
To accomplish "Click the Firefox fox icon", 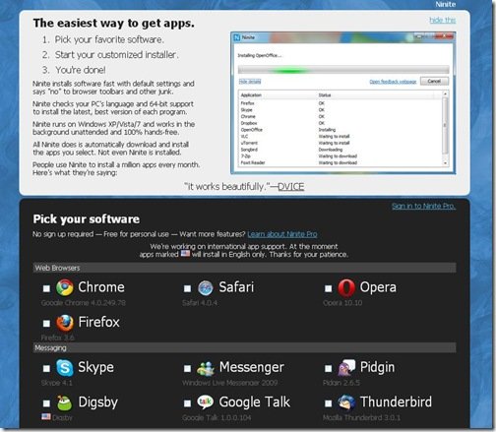I will (65, 323).
